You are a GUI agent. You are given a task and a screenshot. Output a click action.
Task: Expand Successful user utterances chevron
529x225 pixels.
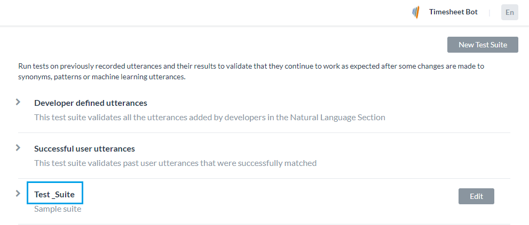click(18, 147)
